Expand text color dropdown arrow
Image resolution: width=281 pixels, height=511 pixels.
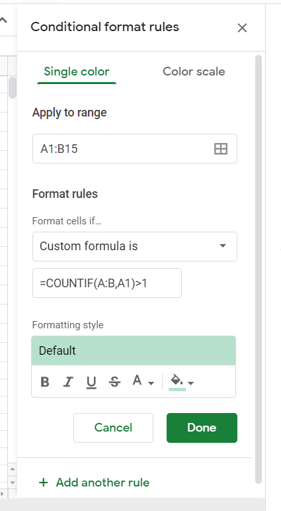[151, 383]
